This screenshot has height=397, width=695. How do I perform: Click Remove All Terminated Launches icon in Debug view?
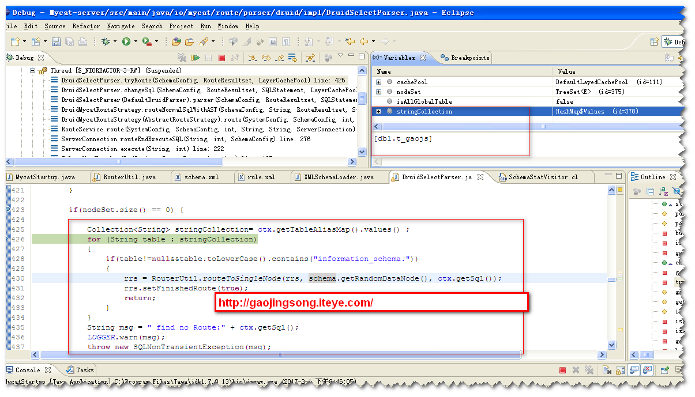coord(181,58)
